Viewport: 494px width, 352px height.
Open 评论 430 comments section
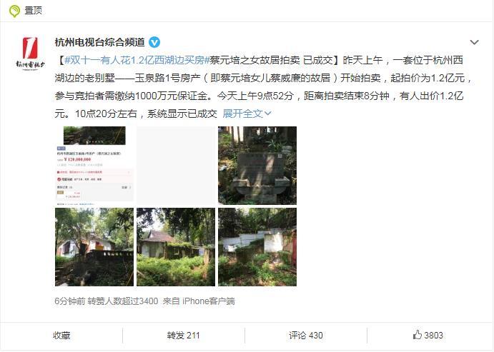305,336
